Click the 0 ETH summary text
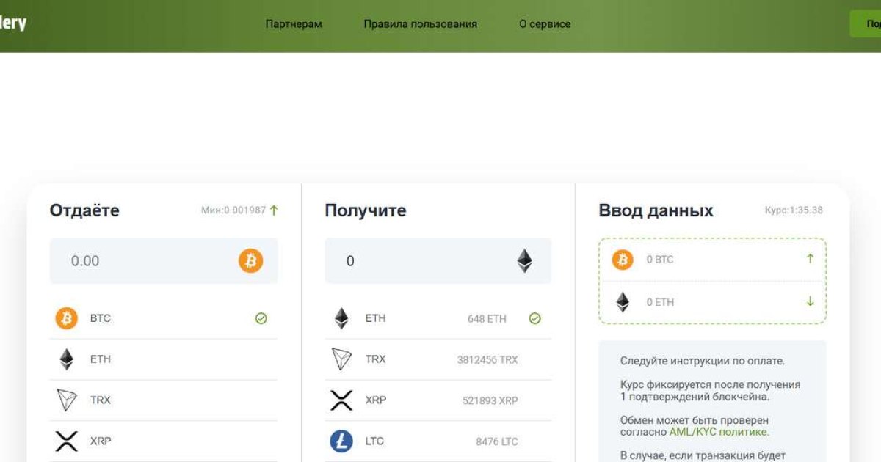Viewport: 881px width, 462px height. [x=660, y=302]
